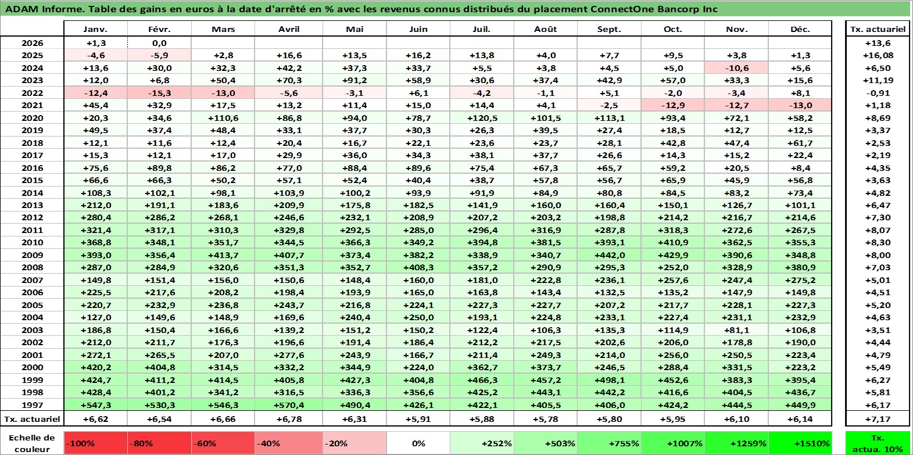The image size is (913, 455).
Task: Click the +70,3 cell in 2023 row
Action: pyautogui.click(x=289, y=80)
